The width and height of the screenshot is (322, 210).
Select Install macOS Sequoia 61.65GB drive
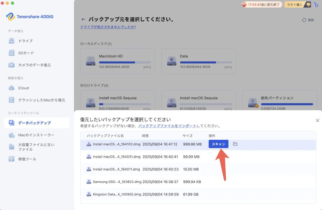pyautogui.click(x=198, y=100)
